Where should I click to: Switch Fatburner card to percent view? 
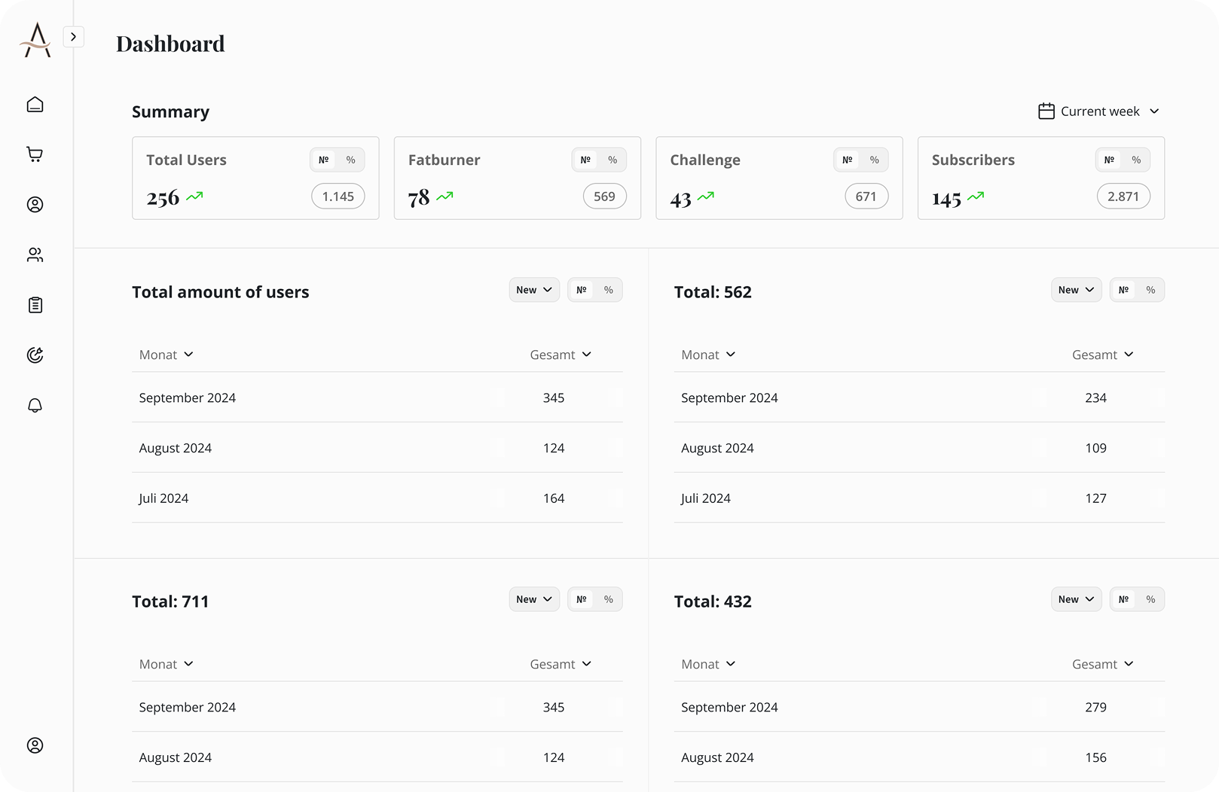pyautogui.click(x=613, y=160)
